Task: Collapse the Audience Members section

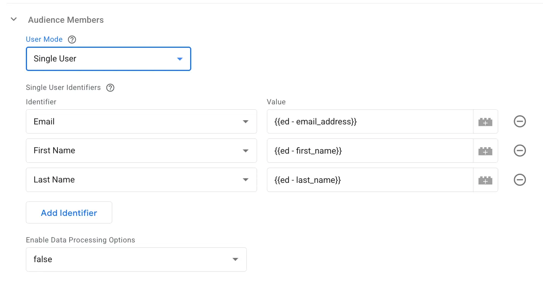Action: coord(14,19)
